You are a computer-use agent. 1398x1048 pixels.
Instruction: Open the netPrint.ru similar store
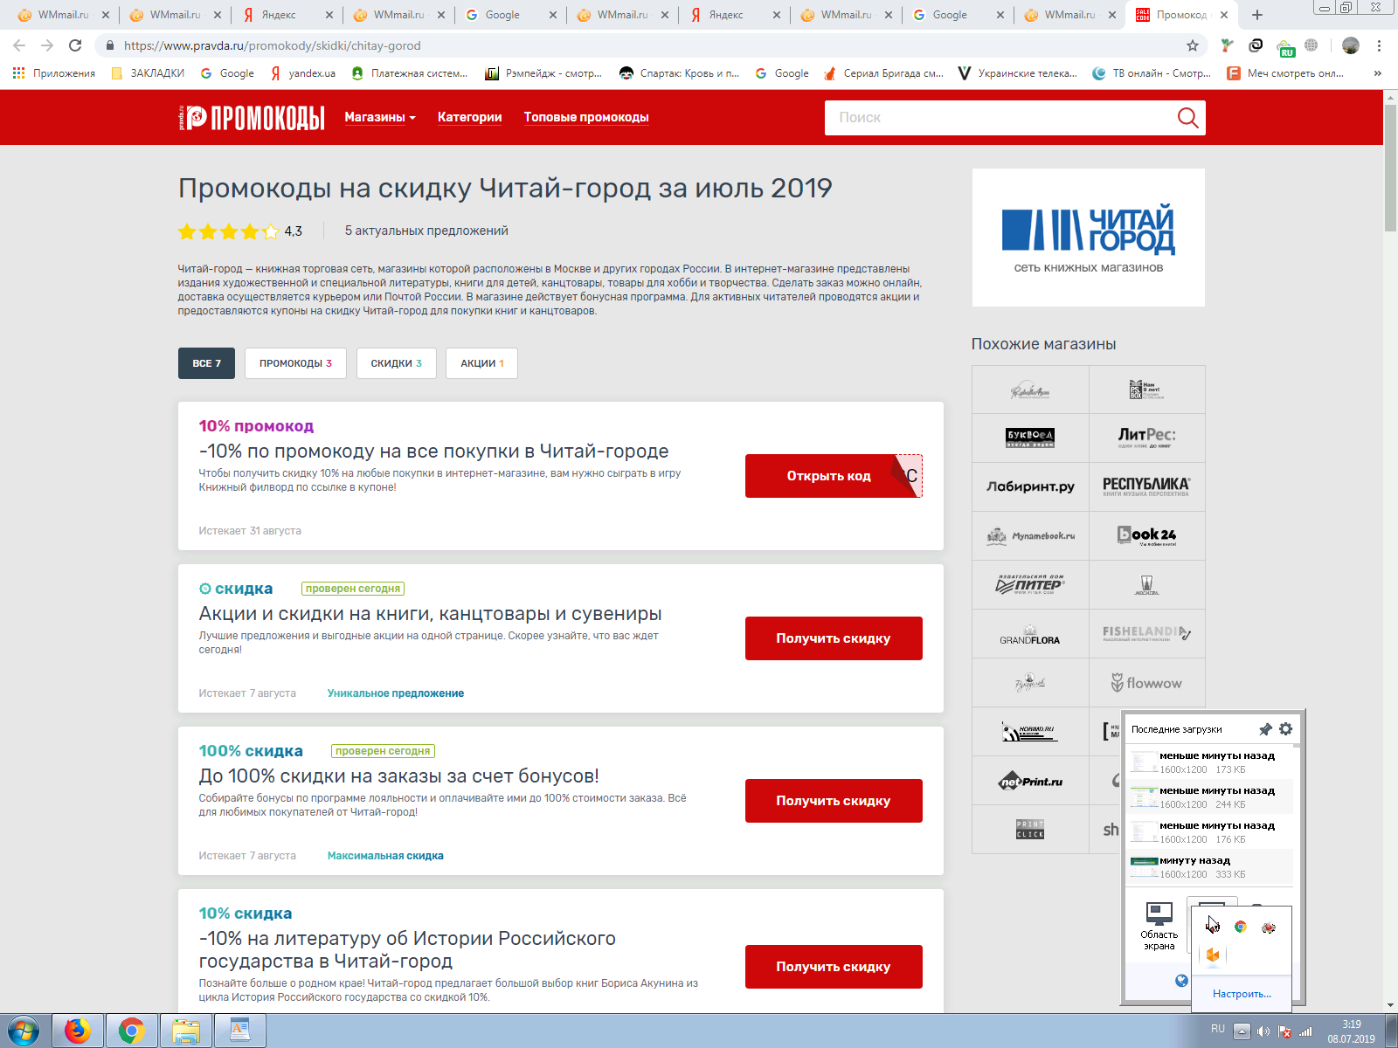click(1030, 782)
